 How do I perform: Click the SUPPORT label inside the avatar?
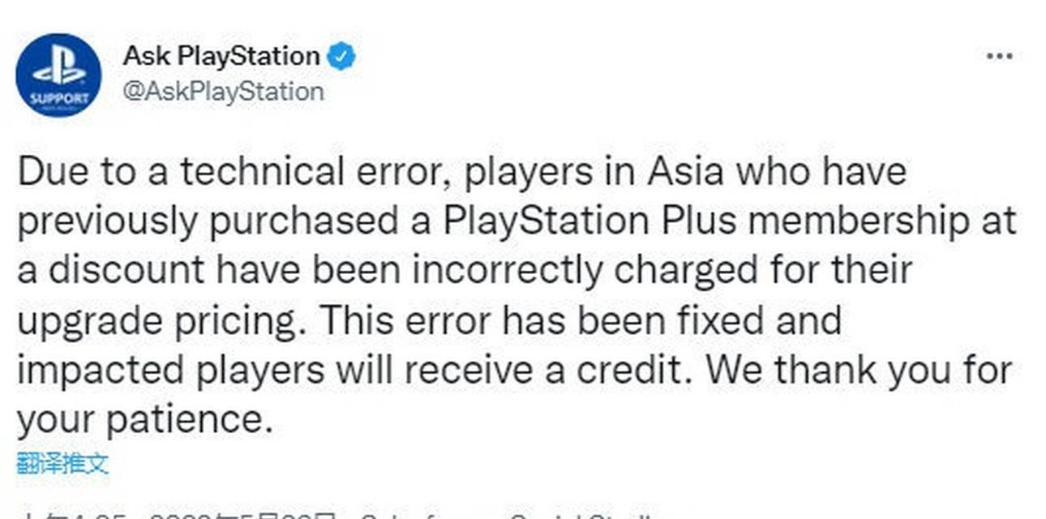59,99
